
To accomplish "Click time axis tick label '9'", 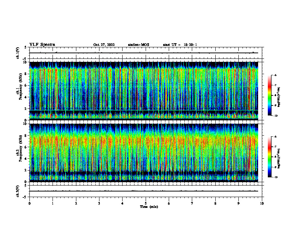I will tap(238, 203).
